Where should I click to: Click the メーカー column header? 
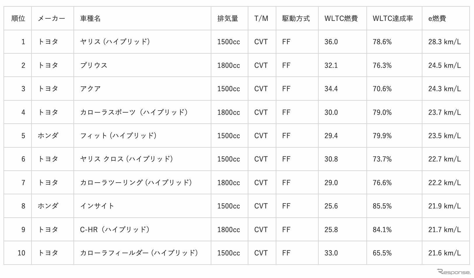[x=51, y=18]
